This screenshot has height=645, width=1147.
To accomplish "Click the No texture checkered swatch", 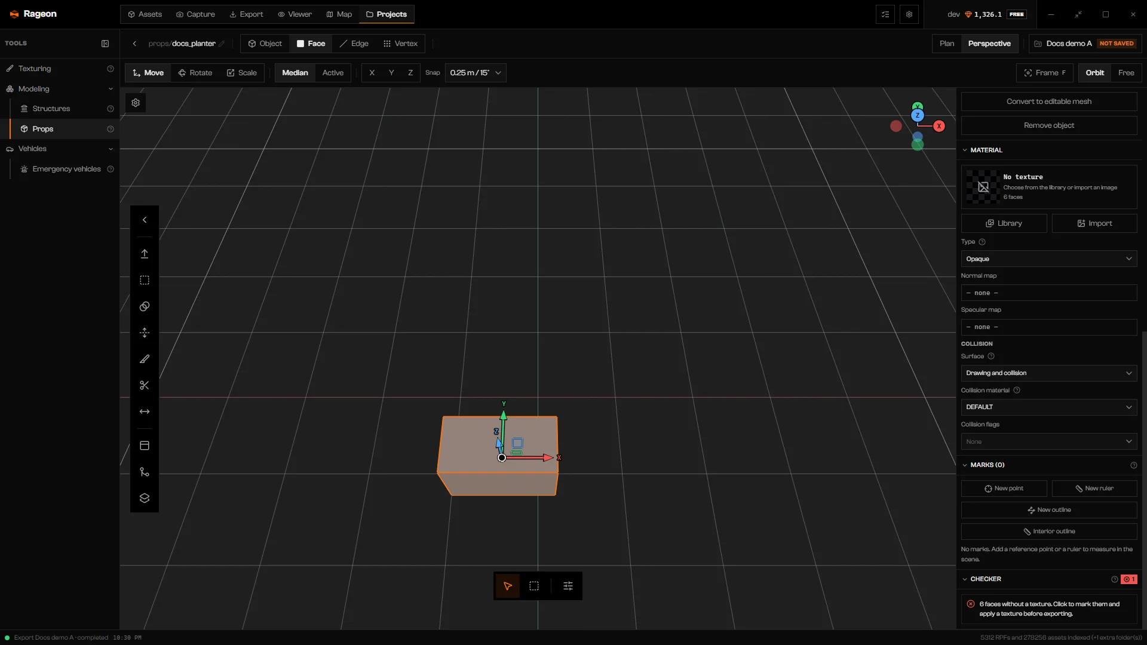I will pos(983,187).
